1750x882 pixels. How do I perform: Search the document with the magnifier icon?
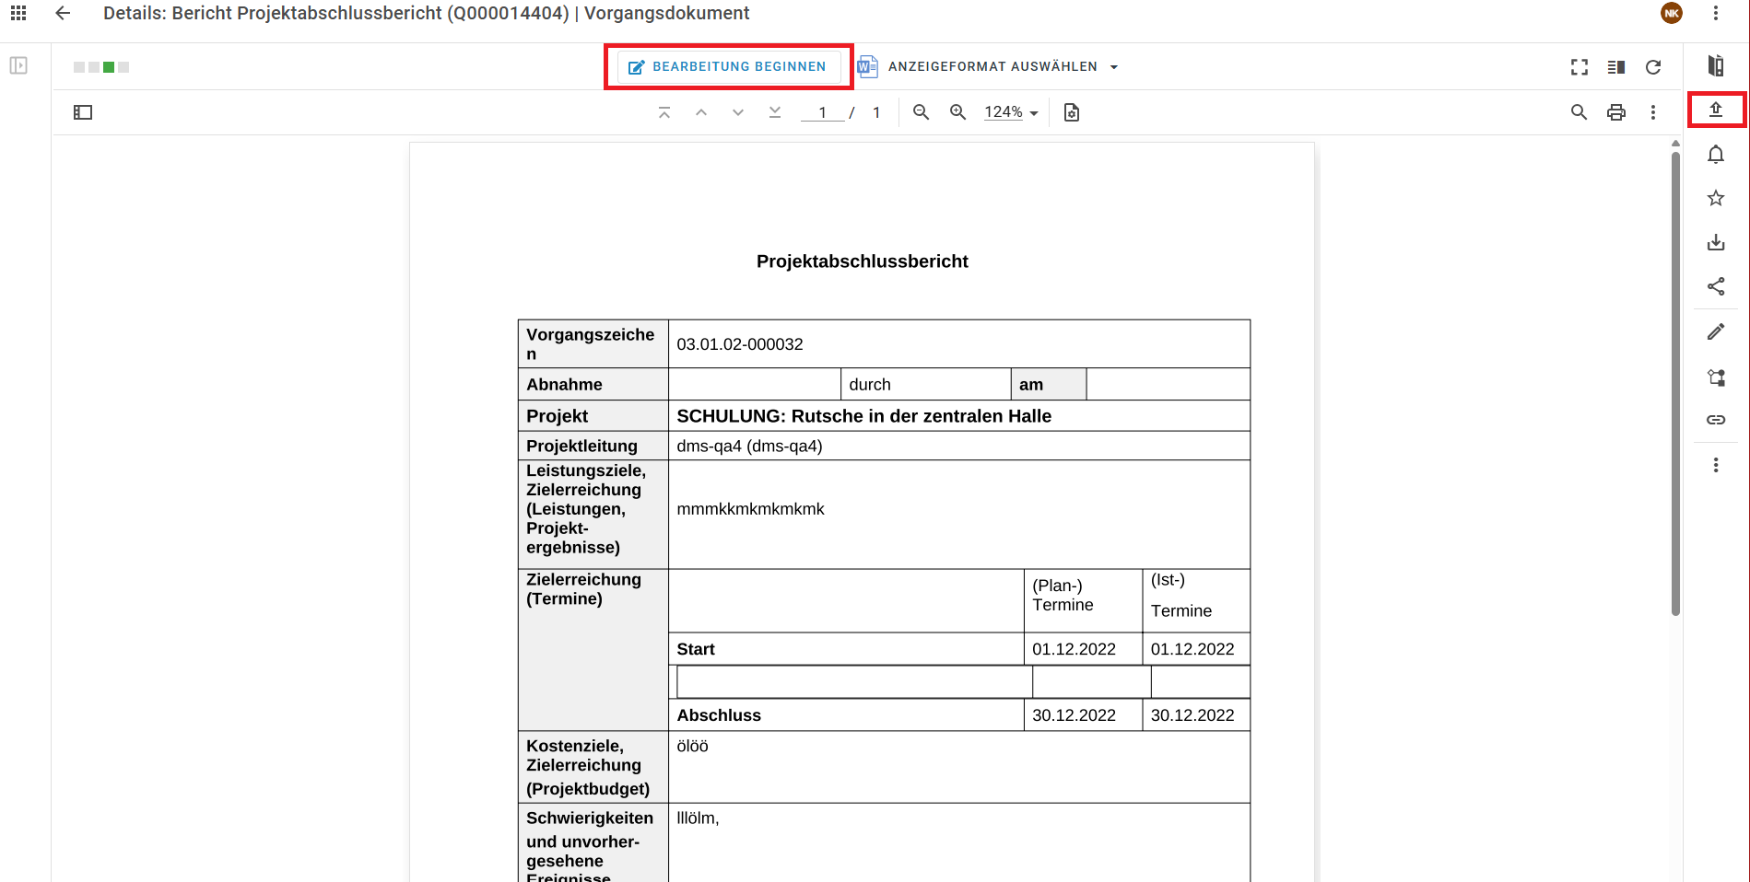(x=1579, y=112)
